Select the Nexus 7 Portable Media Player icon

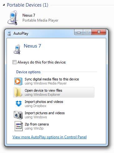(x=12, y=18)
